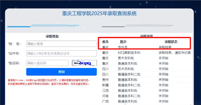Click the 验证码 captcha input field
Image resolution: width=201 pixels, height=105 pixels.
click(x=47, y=63)
